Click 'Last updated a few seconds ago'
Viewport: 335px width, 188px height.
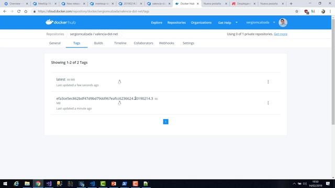(77, 85)
